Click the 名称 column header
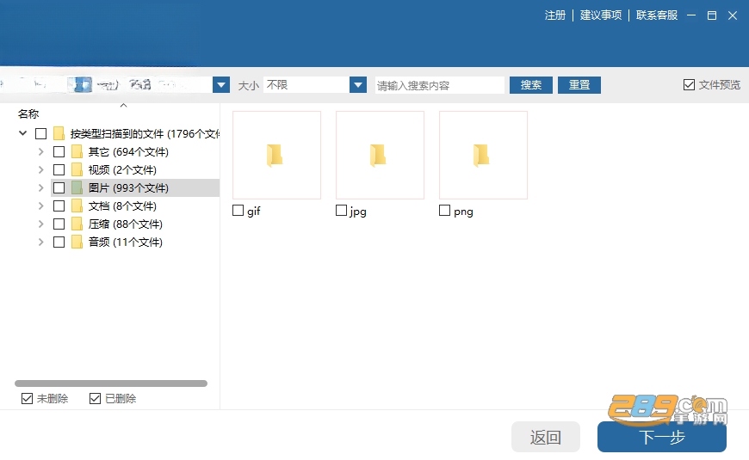Screen dimensions: 749x460 (28, 114)
